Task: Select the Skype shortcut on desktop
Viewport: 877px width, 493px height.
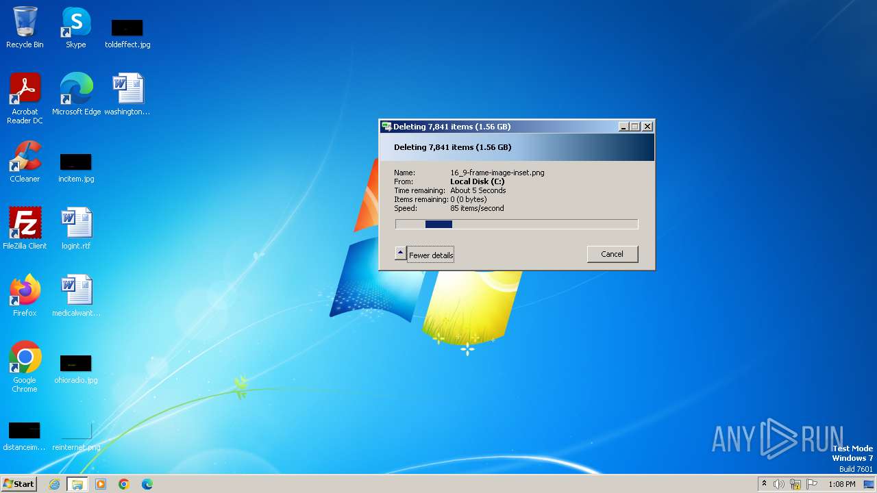Action: coord(76,27)
